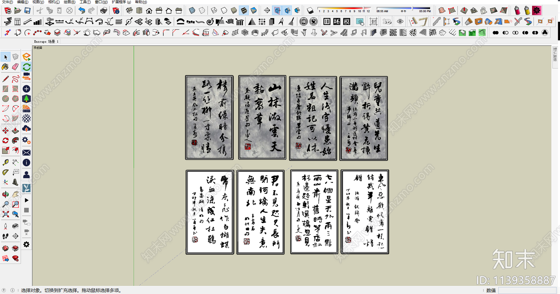
Task: Toggle Back Edges style
Action: tap(202, 10)
